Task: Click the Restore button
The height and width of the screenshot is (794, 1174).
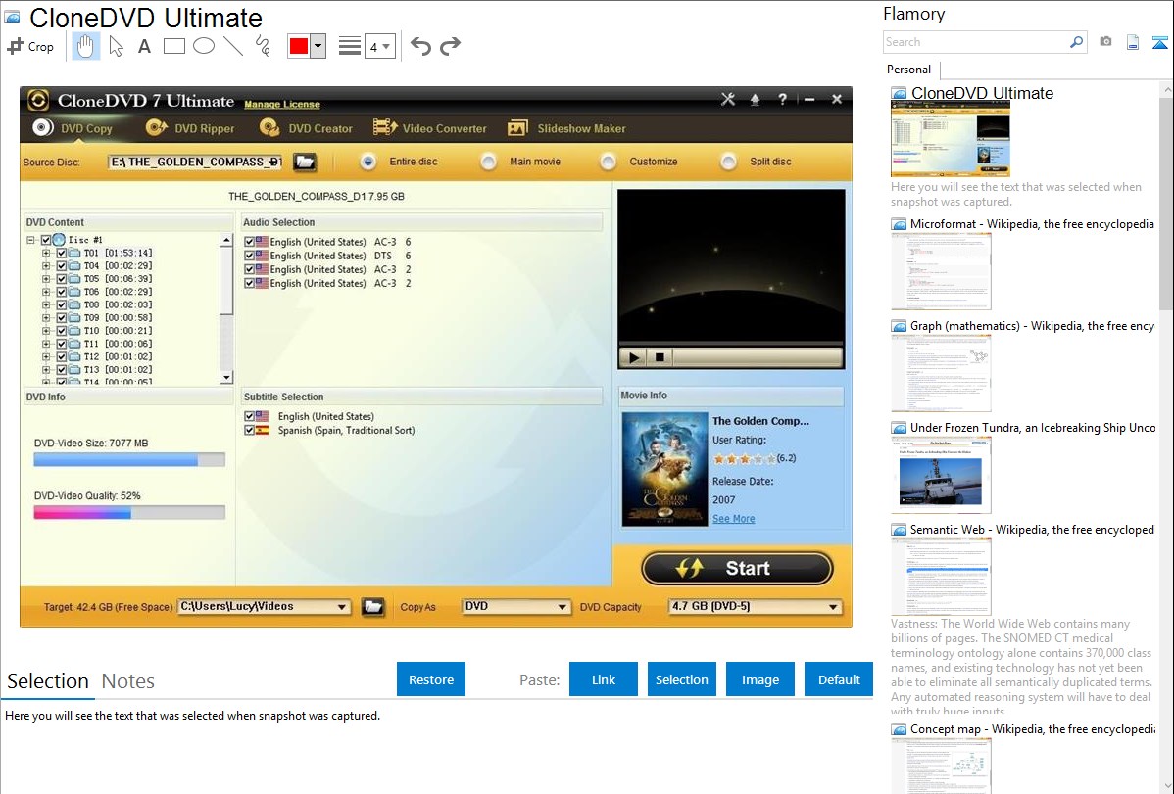Action: 431,679
